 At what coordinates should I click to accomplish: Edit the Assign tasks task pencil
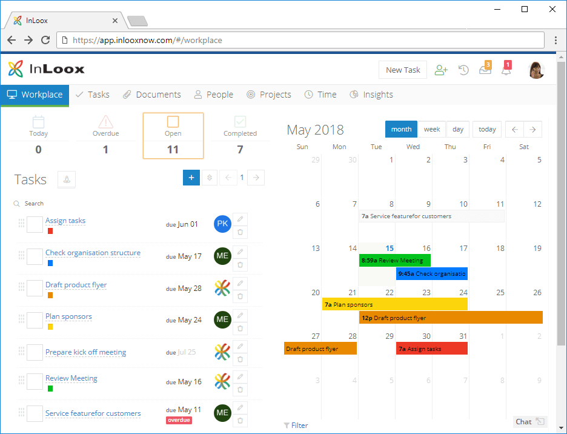[240, 219]
